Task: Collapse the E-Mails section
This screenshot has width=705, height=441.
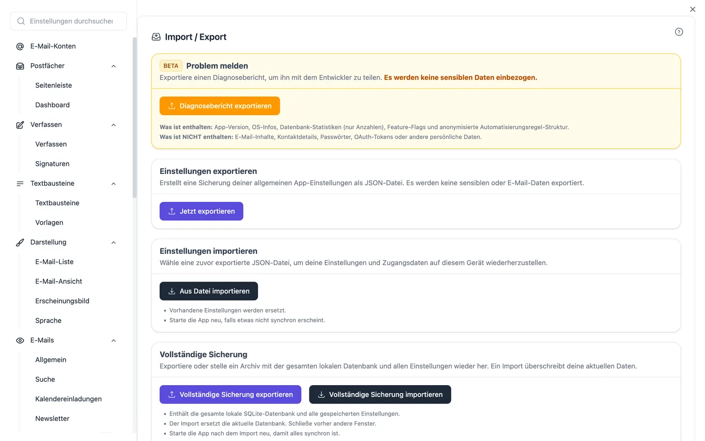Action: [114, 341]
